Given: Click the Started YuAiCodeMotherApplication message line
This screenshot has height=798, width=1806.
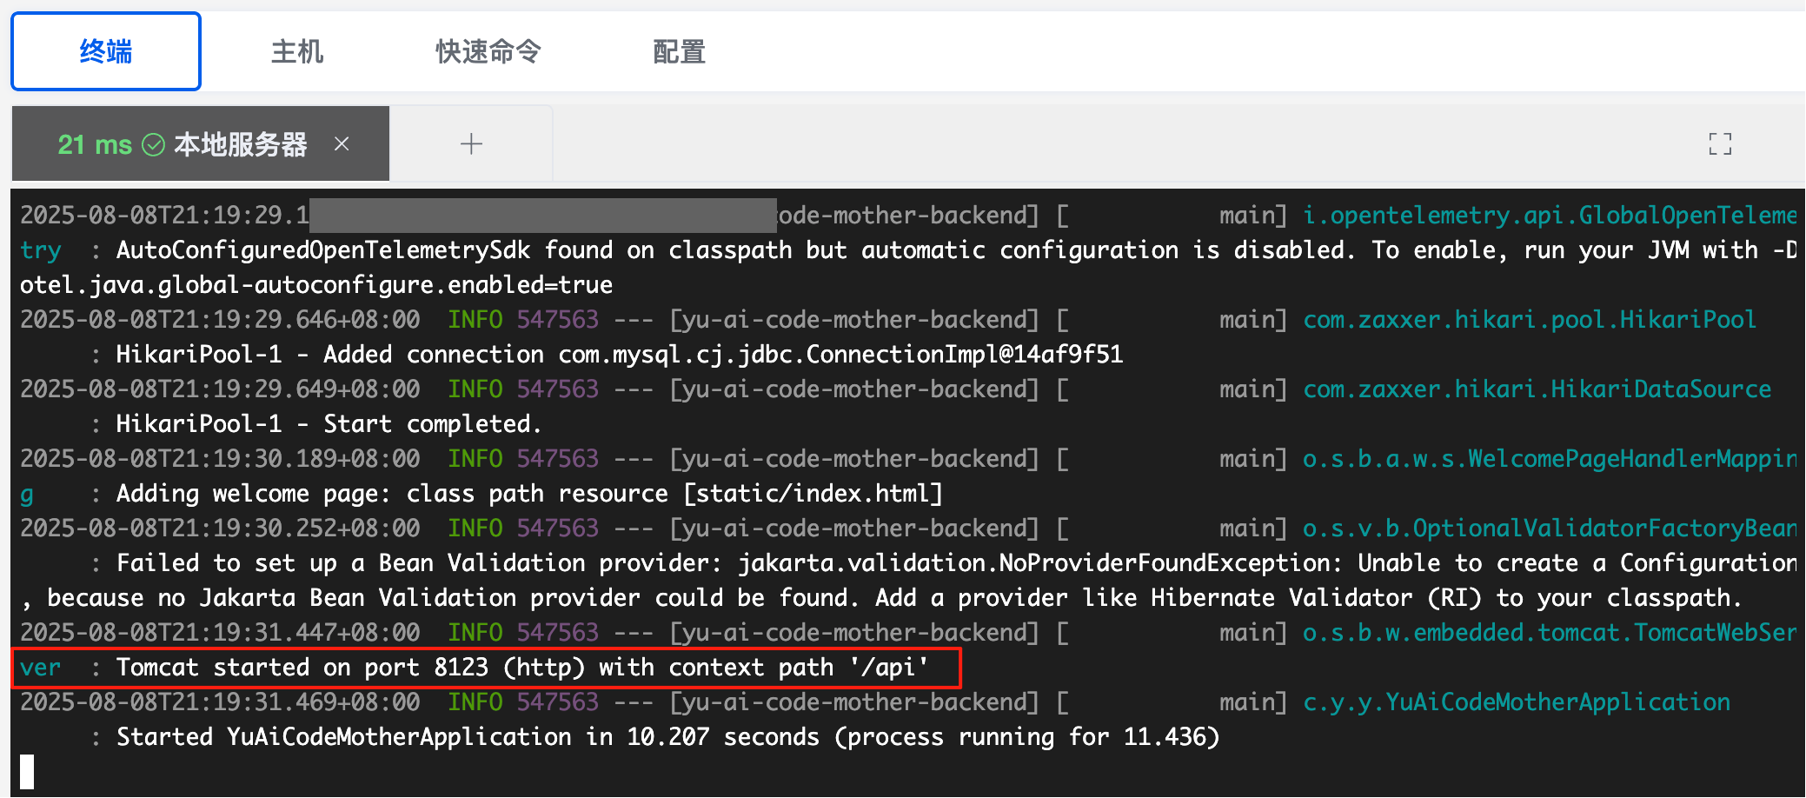Looking at the screenshot, I should pyautogui.click(x=667, y=737).
